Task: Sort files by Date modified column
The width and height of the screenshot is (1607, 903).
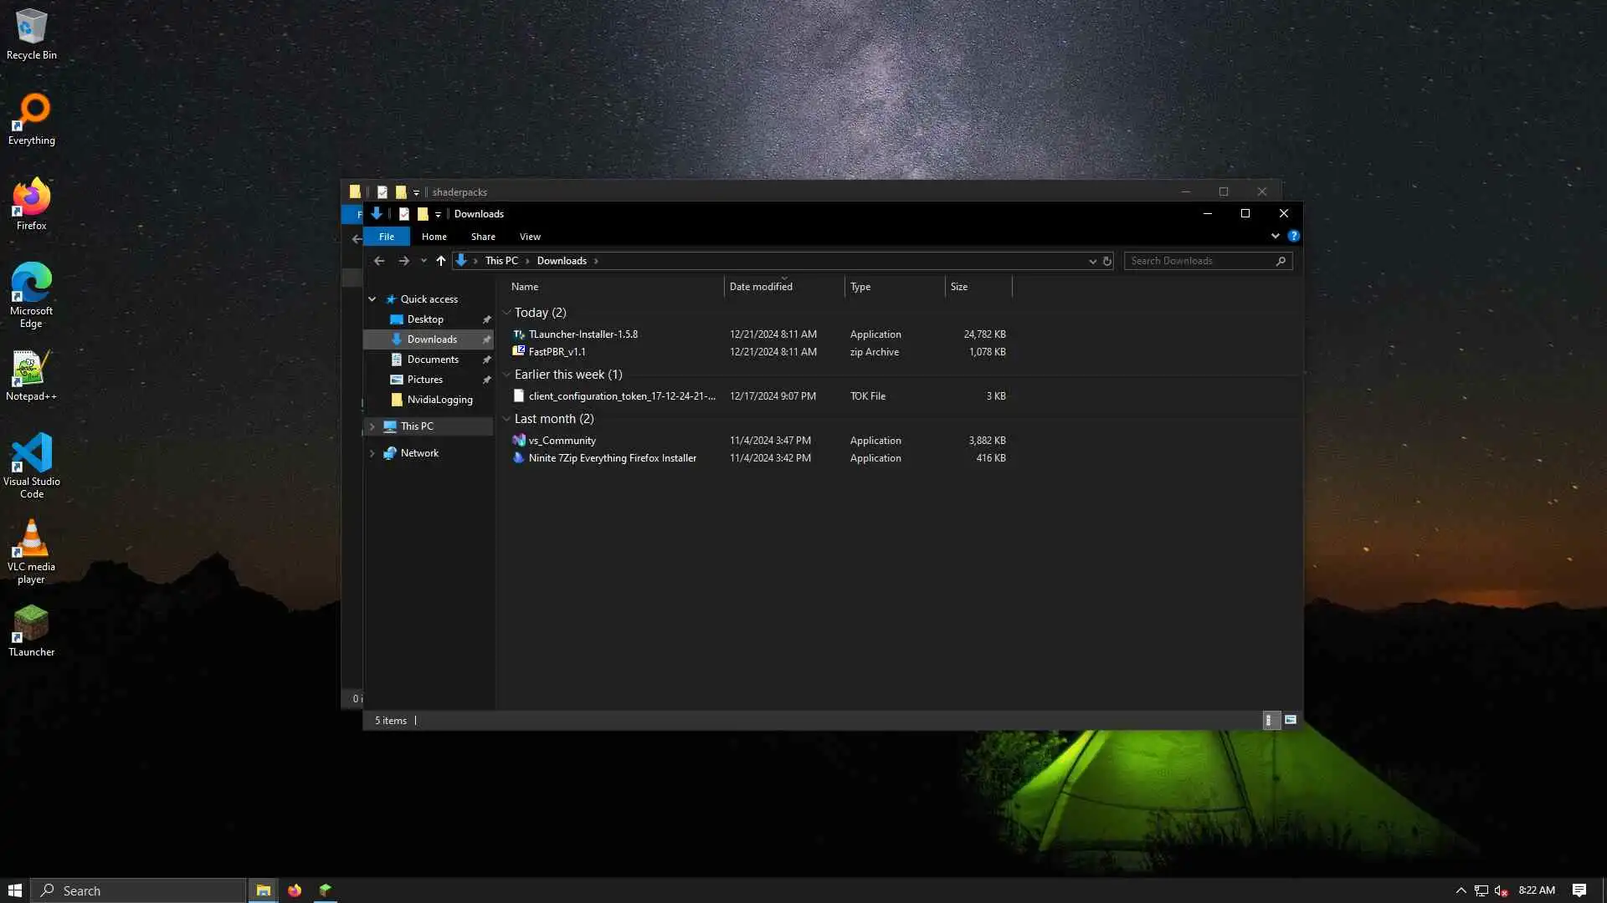Action: point(760,287)
